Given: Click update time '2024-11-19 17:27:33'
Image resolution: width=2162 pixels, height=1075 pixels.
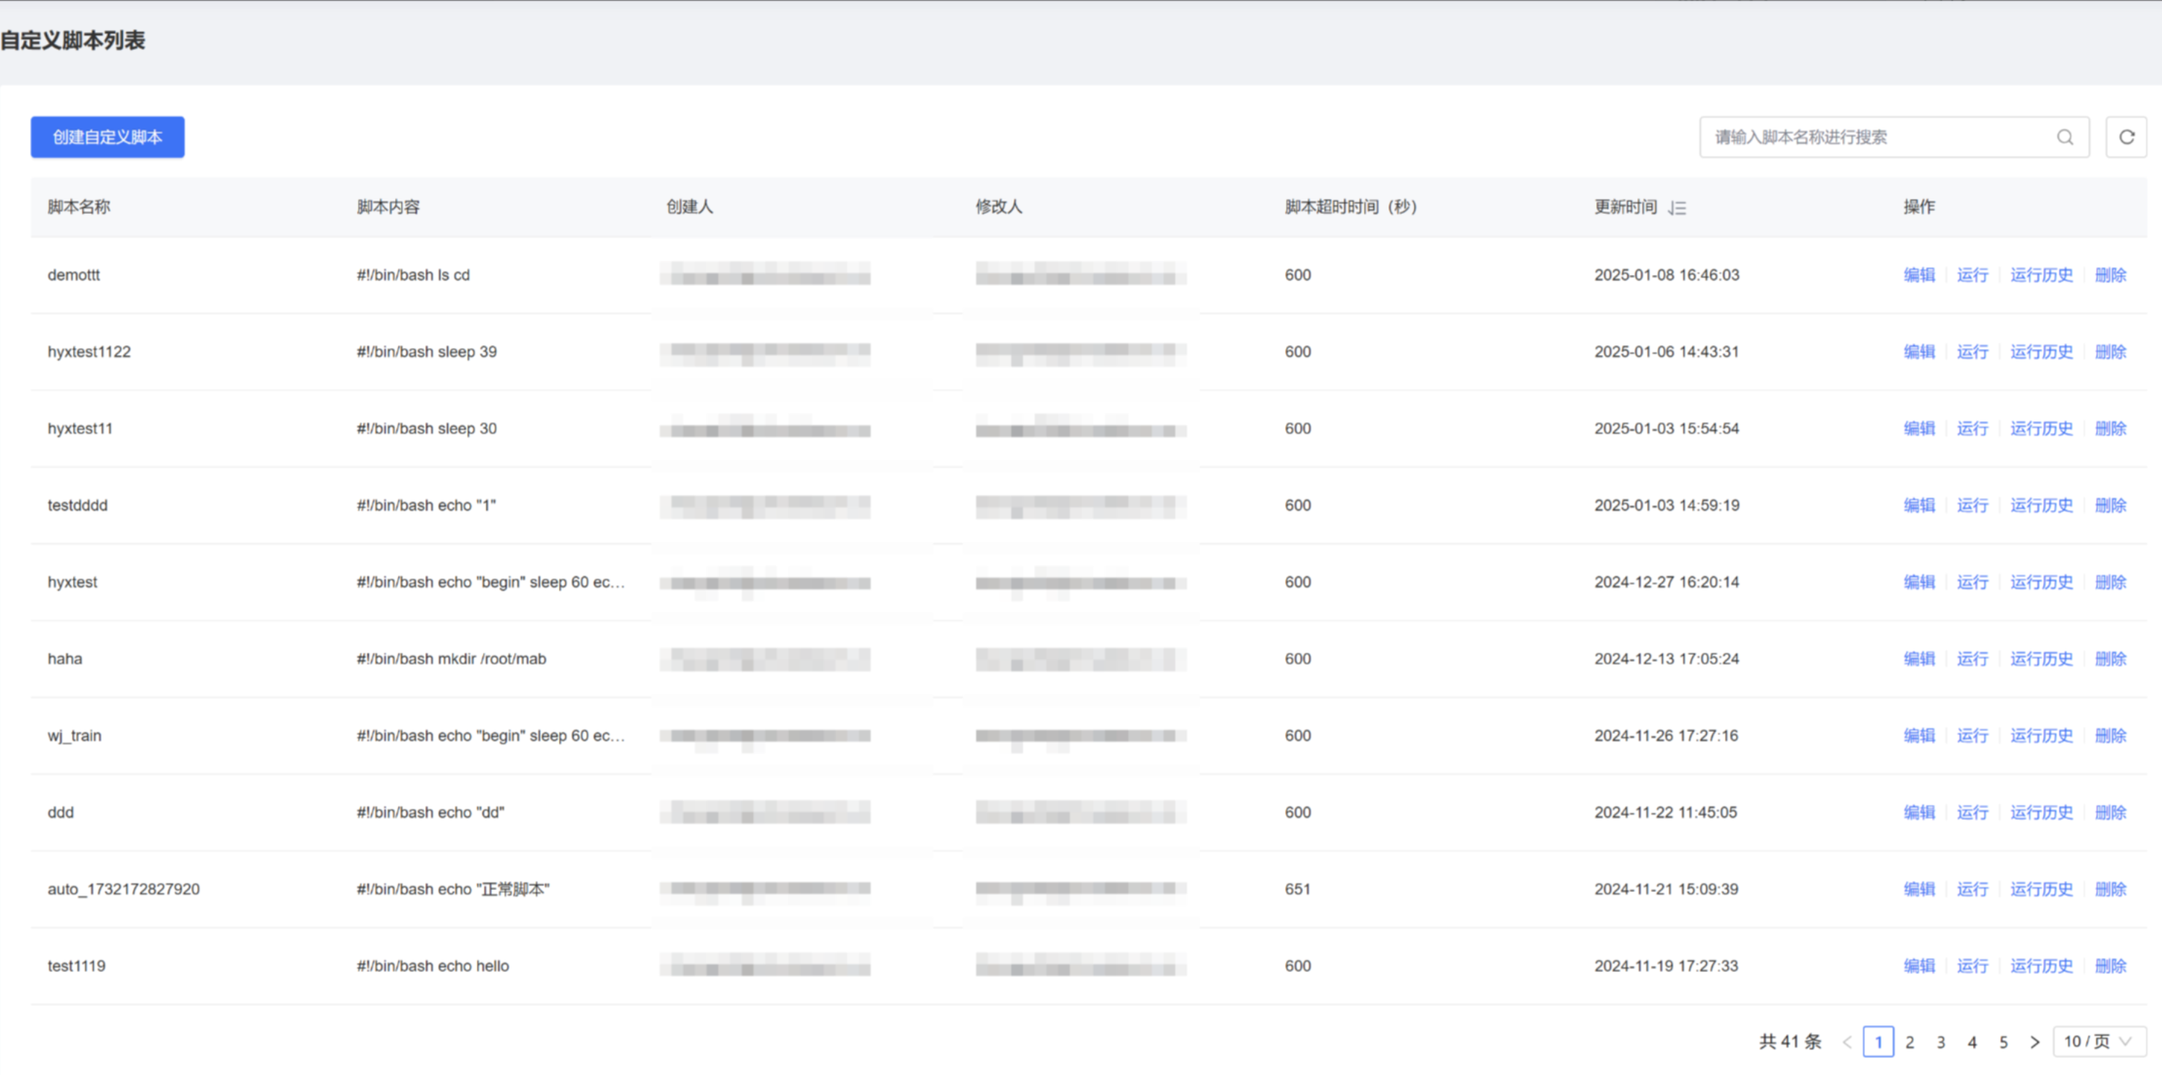Looking at the screenshot, I should 1666,966.
